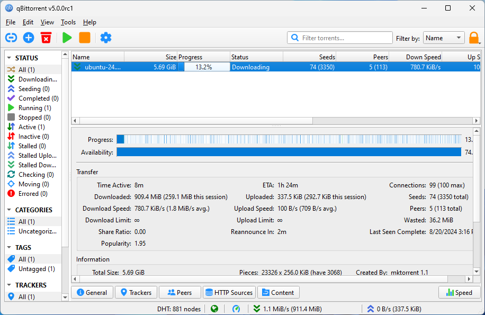Click the download speed indicator in status bar
The width and height of the screenshot is (485, 315).
click(x=288, y=309)
